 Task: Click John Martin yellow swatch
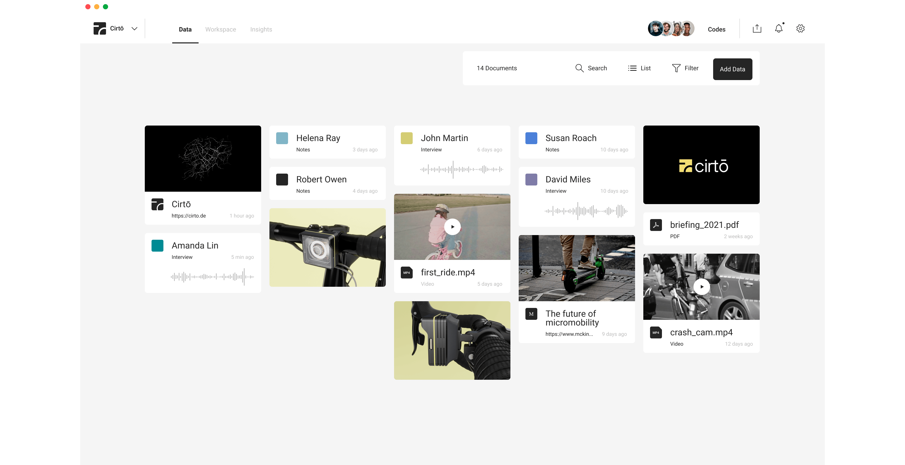click(x=406, y=138)
